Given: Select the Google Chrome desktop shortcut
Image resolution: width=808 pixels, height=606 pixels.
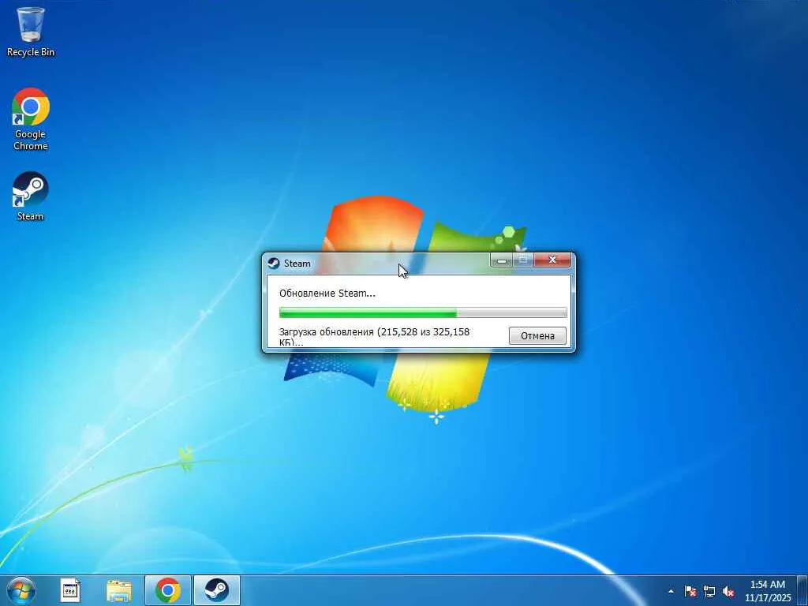Looking at the screenshot, I should pyautogui.click(x=31, y=119).
